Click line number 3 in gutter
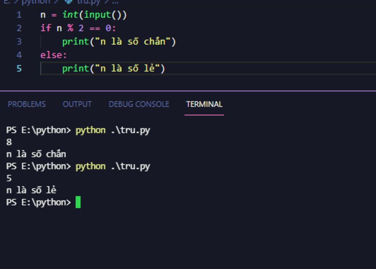Viewport: 376px width, 269px height. [19, 42]
